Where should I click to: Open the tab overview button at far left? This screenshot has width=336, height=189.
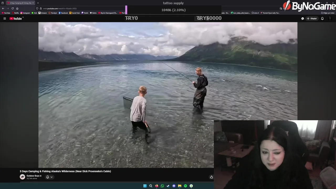tap(3, 3)
